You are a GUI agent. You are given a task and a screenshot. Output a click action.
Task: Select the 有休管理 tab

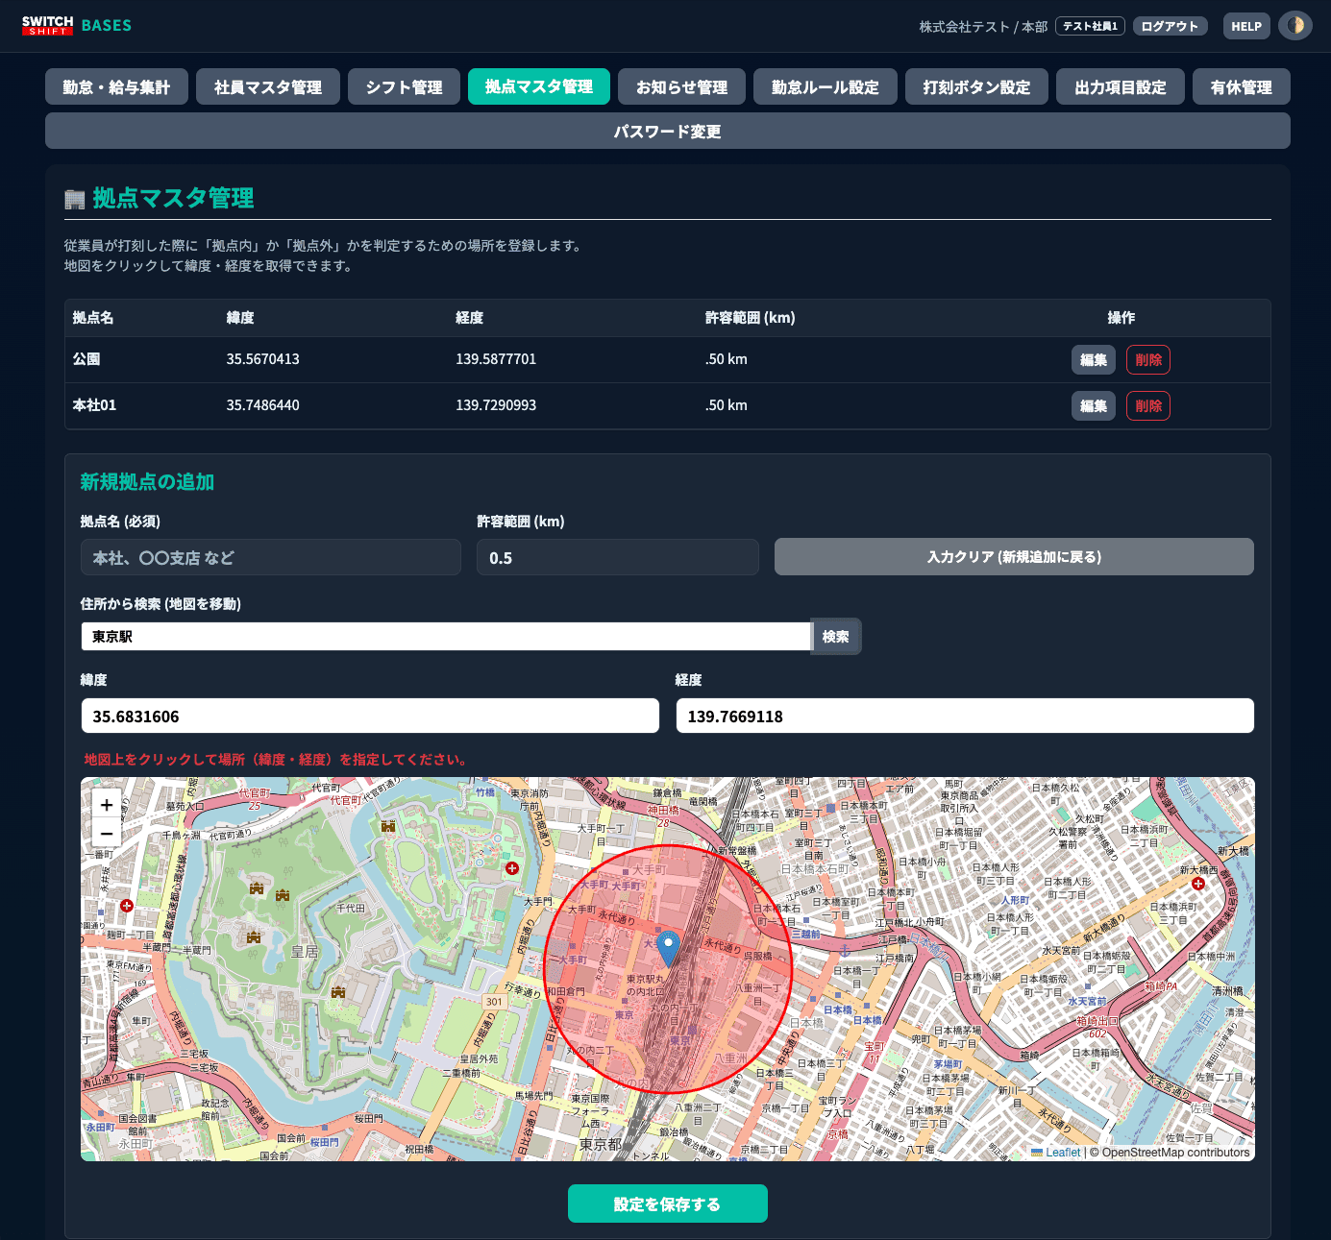1241,86
